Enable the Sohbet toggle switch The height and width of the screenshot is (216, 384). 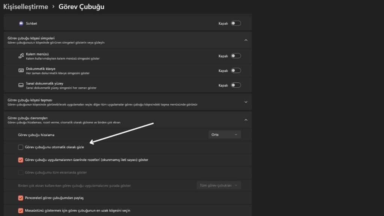pyautogui.click(x=236, y=23)
